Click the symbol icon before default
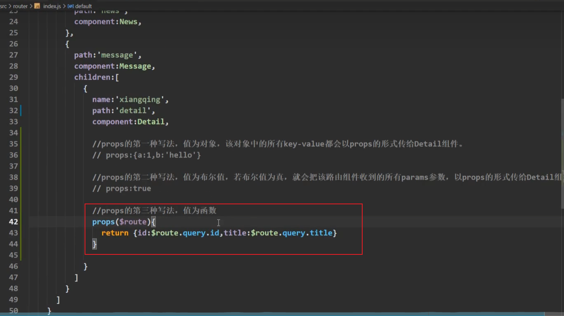 (x=70, y=6)
